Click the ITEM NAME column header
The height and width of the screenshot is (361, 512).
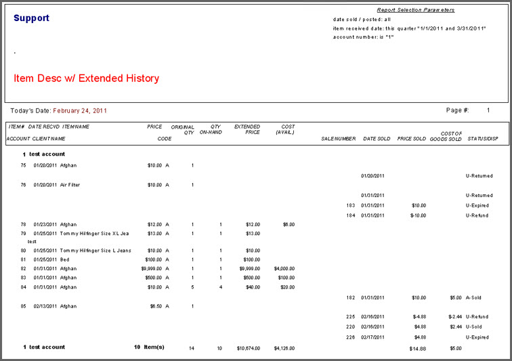point(75,127)
